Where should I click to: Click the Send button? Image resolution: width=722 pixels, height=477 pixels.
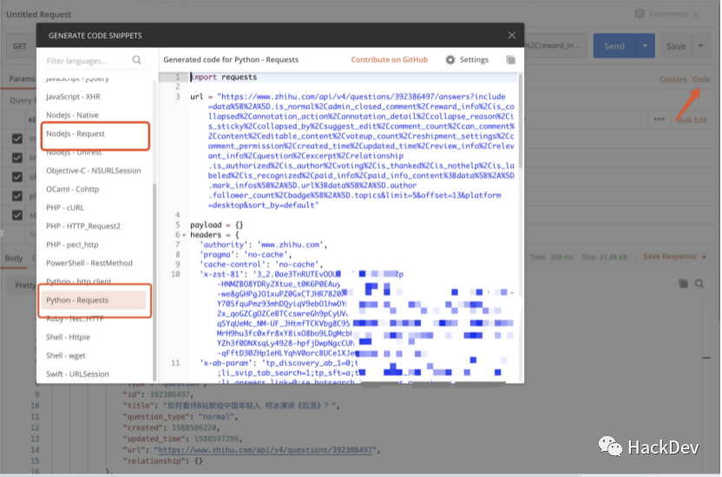tap(614, 46)
